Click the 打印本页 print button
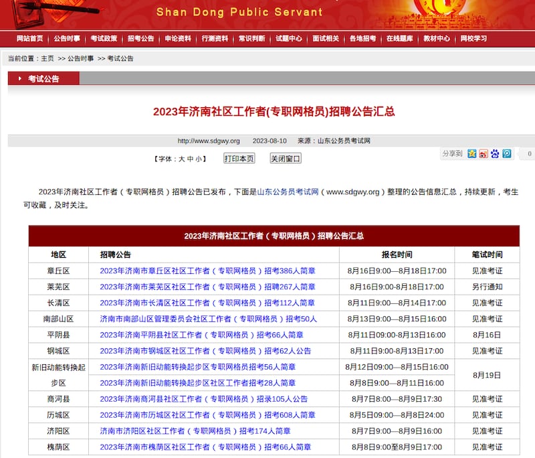This screenshot has height=458, width=535. [x=239, y=158]
